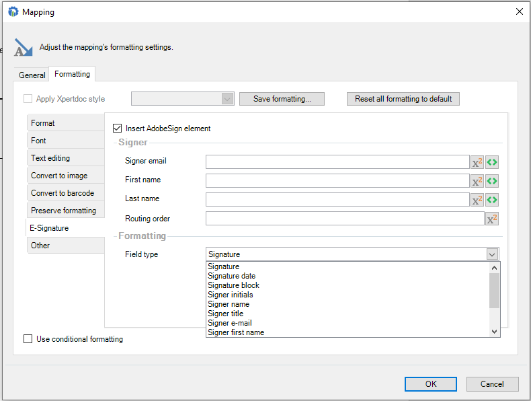
Task: Open expression editor for Routing order
Action: (x=492, y=219)
